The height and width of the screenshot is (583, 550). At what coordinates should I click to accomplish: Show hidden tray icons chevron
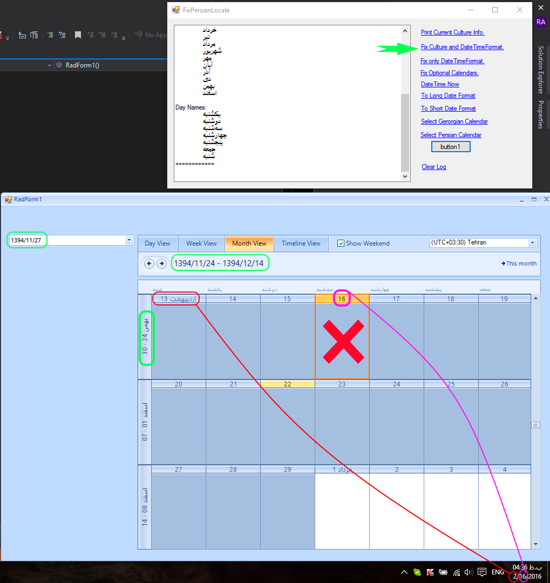[404, 572]
